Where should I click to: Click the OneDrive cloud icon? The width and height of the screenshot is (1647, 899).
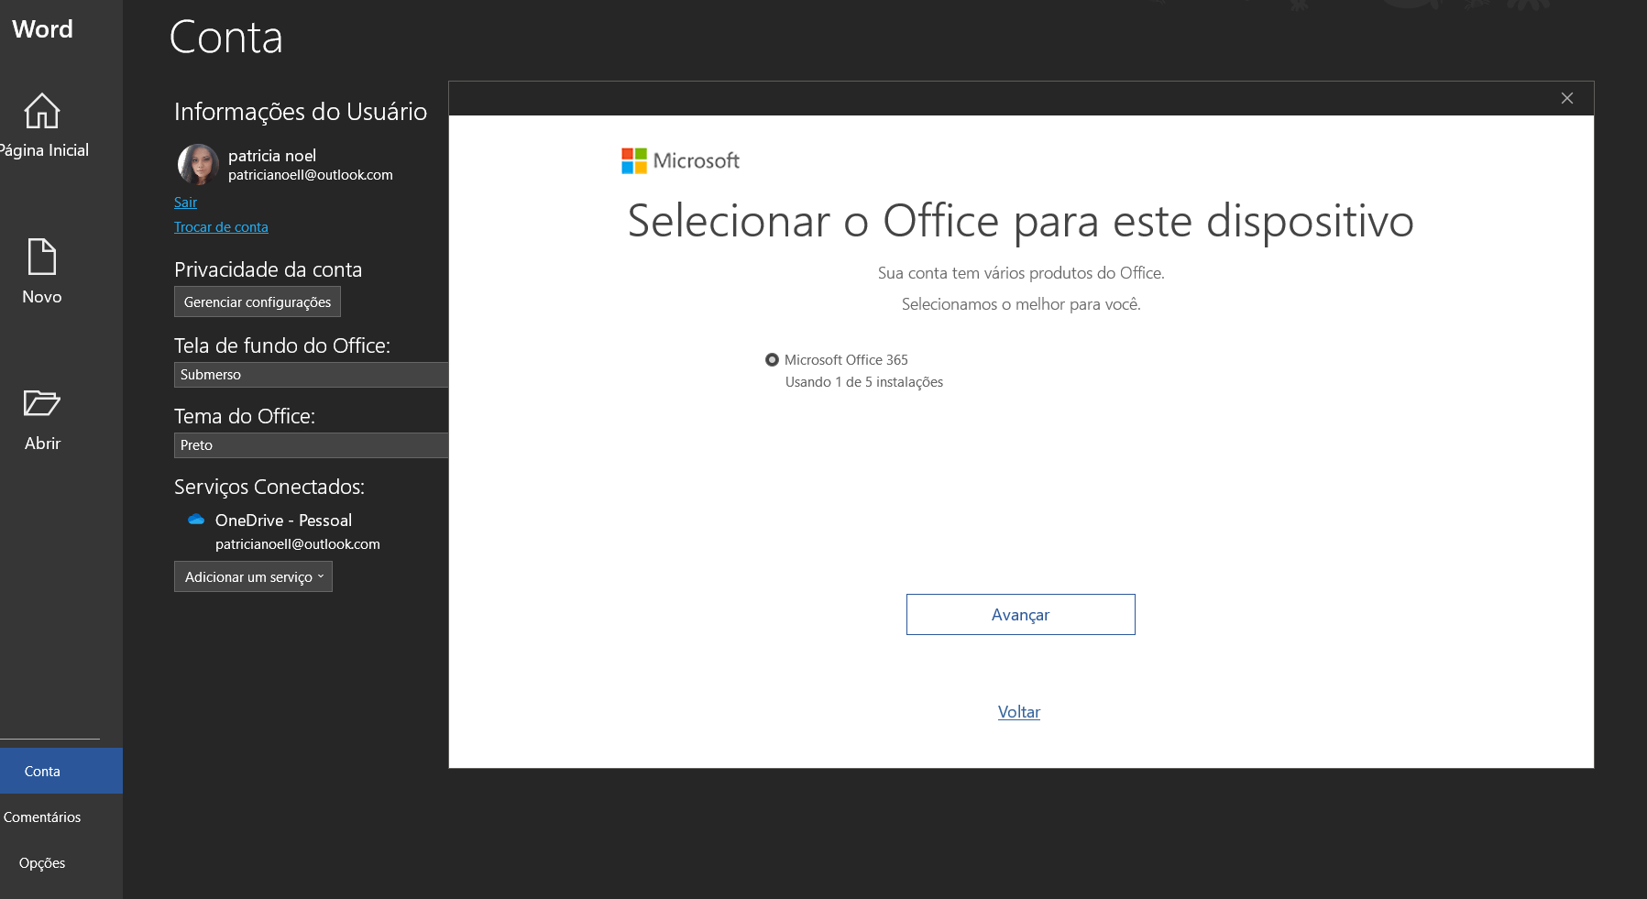(x=196, y=520)
